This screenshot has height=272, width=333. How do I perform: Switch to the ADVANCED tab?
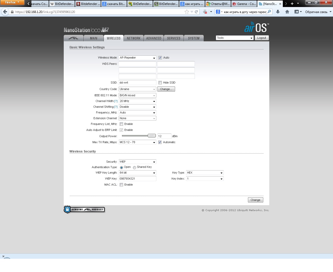154,38
